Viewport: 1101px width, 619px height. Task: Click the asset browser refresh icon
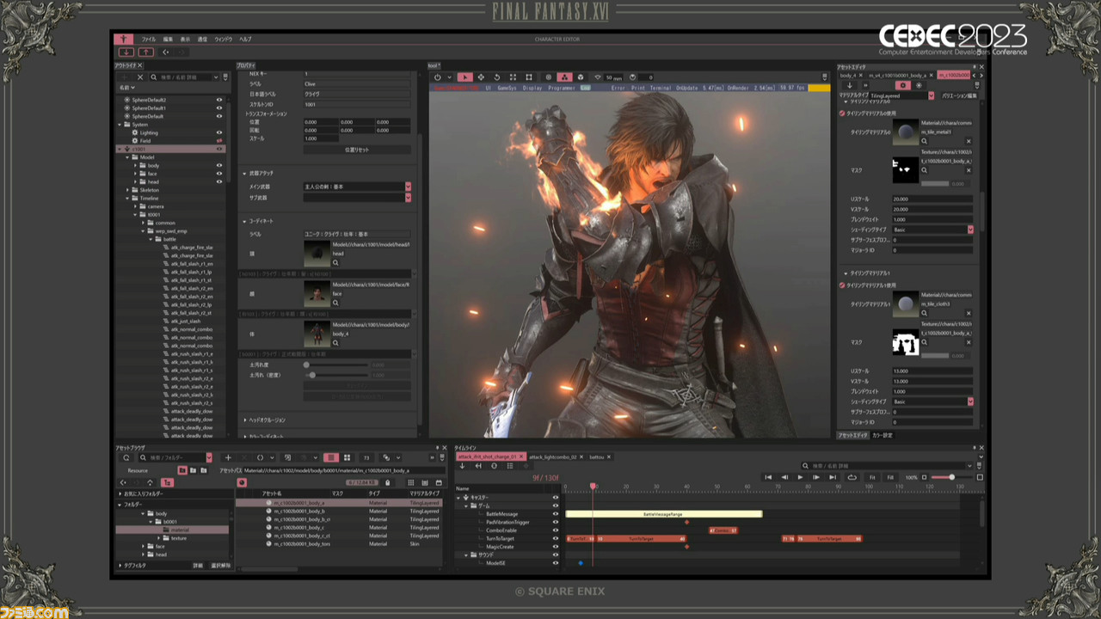pos(126,457)
